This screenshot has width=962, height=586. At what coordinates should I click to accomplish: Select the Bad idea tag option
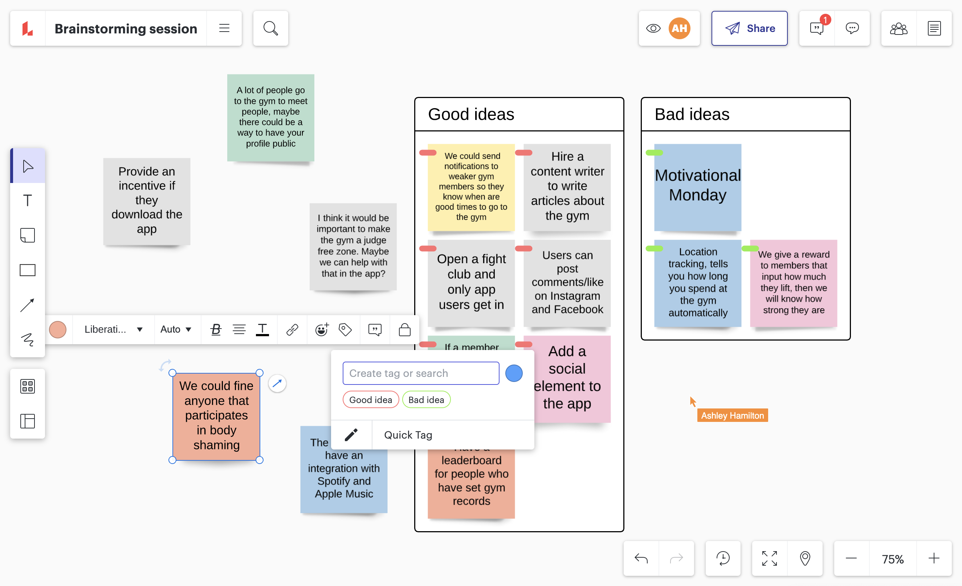click(x=425, y=399)
